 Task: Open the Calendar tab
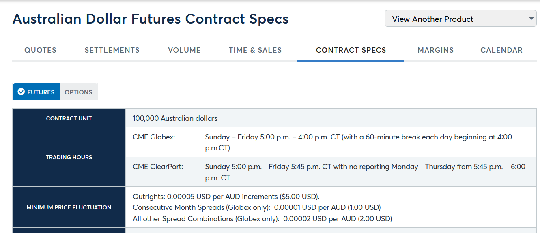coord(501,50)
